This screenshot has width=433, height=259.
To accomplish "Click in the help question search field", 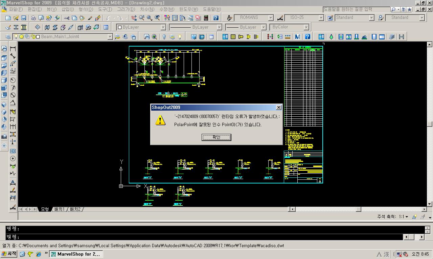I will tap(356, 9).
